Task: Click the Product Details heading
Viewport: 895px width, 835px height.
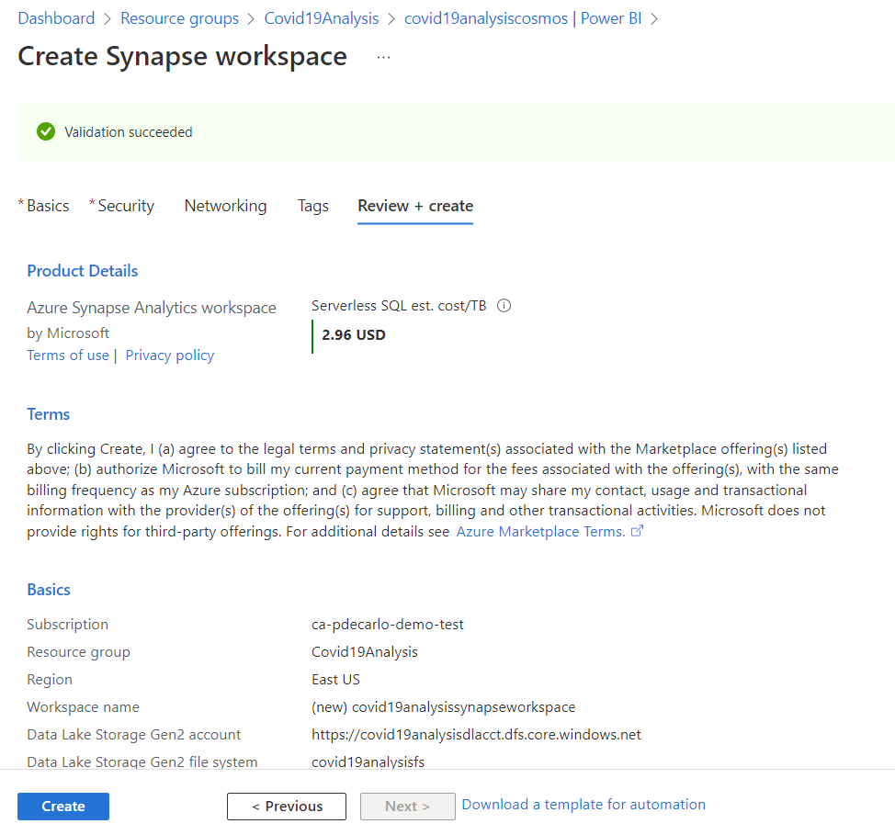Action: (83, 271)
